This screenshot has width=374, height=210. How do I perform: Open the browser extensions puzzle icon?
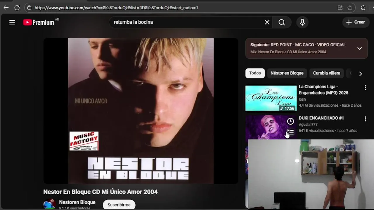pyautogui.click(x=363, y=8)
